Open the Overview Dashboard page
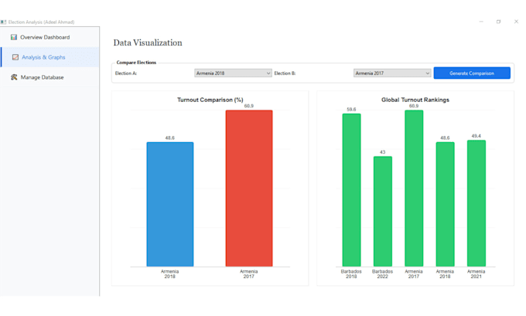Image resolution: width=526 pixels, height=316 pixels. pyautogui.click(x=50, y=37)
